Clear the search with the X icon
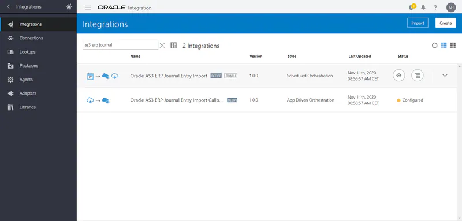 pyautogui.click(x=162, y=46)
